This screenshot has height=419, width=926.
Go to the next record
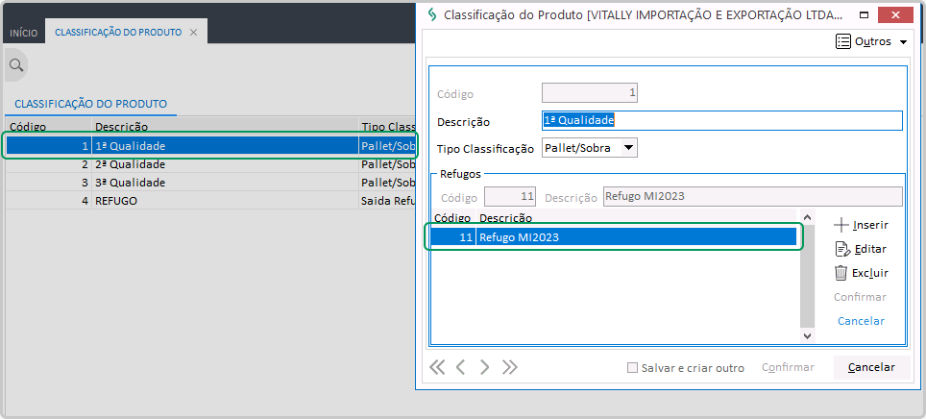tap(485, 367)
